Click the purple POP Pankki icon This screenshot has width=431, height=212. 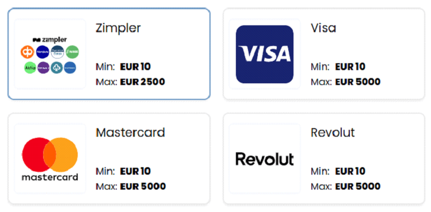(43, 68)
